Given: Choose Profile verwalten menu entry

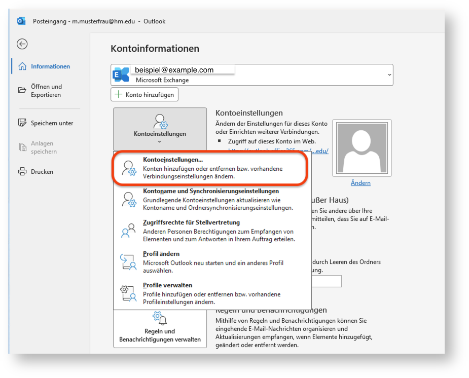Looking at the screenshot, I should [x=212, y=293].
